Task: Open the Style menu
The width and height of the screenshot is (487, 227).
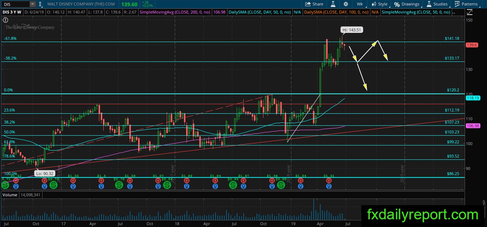Action: 379,4
